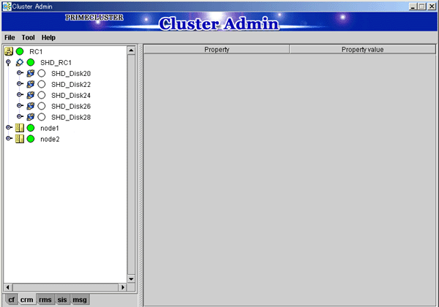The image size is (439, 307).
Task: Click the node1 server icon
Action: tap(20, 128)
